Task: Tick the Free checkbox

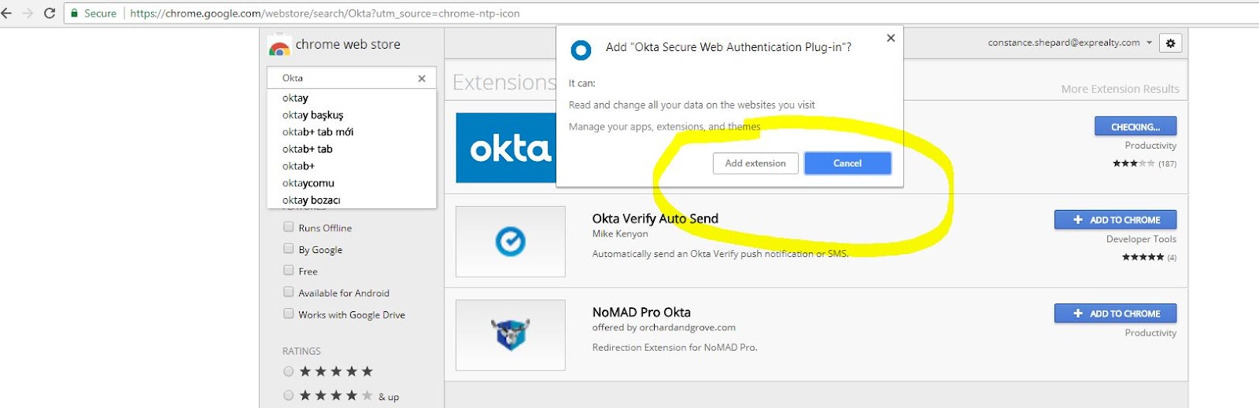Action: pos(288,270)
